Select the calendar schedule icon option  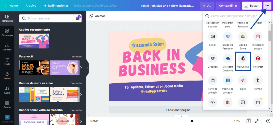point(258,102)
